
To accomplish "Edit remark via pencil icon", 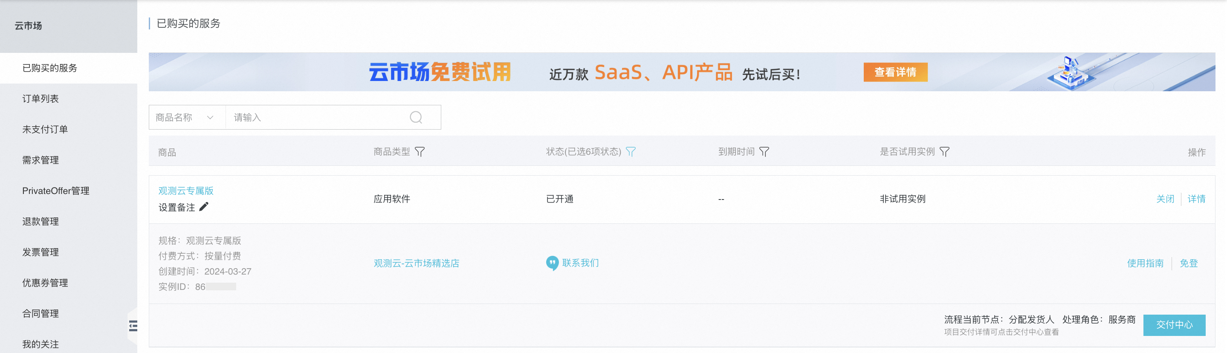I will pyautogui.click(x=204, y=207).
